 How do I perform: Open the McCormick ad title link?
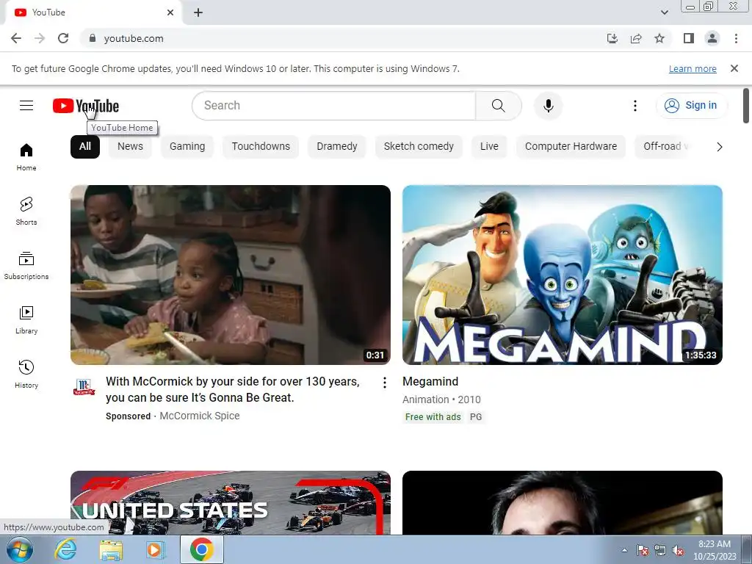pos(233,389)
